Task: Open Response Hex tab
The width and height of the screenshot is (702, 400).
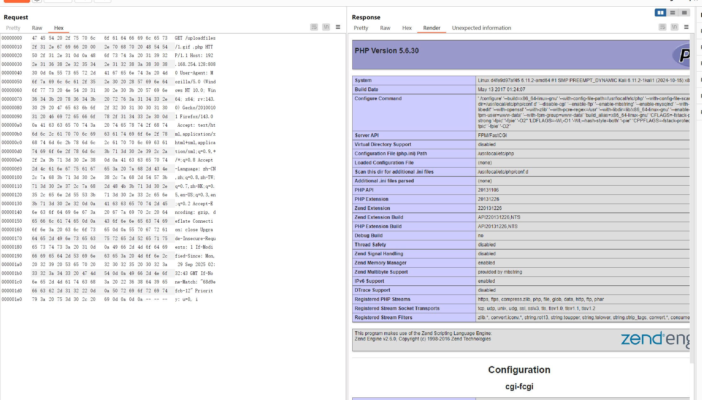Action: pyautogui.click(x=407, y=28)
